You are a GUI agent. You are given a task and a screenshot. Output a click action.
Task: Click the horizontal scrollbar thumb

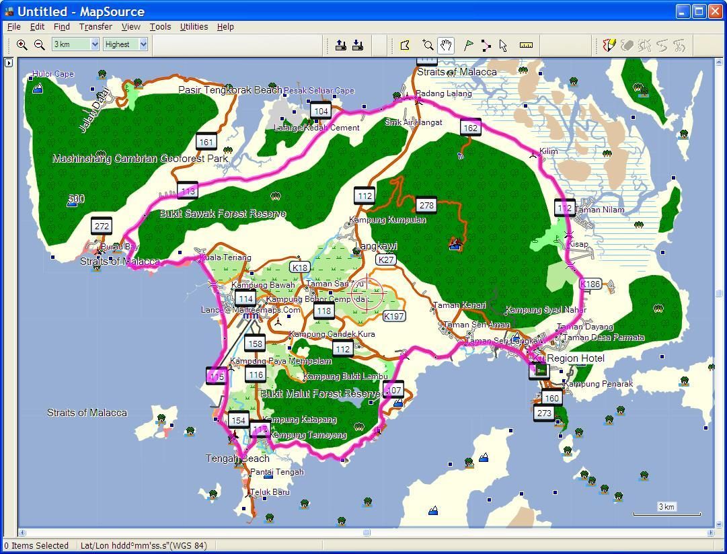pyautogui.click(x=367, y=532)
